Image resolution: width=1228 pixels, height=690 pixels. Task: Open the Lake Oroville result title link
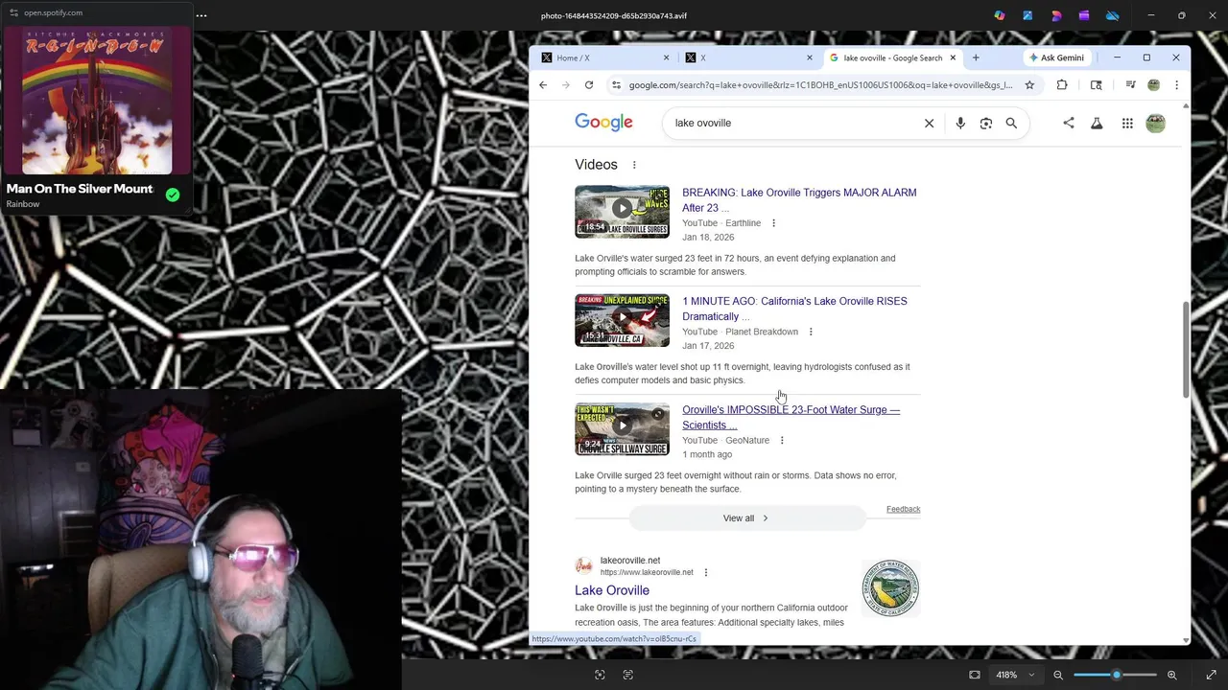(x=612, y=590)
